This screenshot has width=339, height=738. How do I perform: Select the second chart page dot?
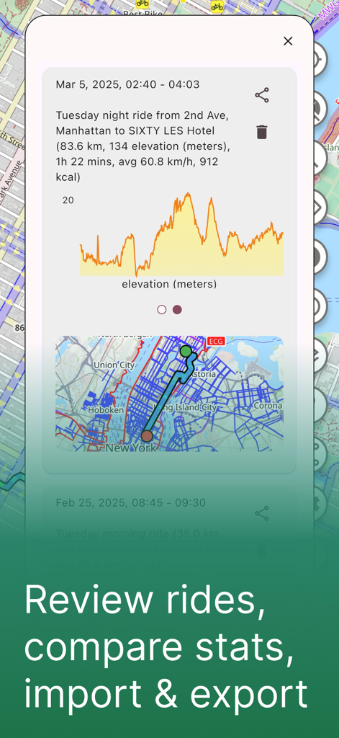point(177,310)
